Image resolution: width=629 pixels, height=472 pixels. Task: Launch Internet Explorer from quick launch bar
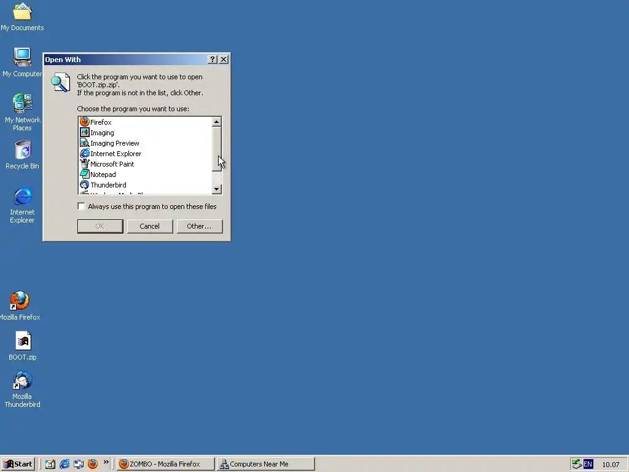pos(64,464)
